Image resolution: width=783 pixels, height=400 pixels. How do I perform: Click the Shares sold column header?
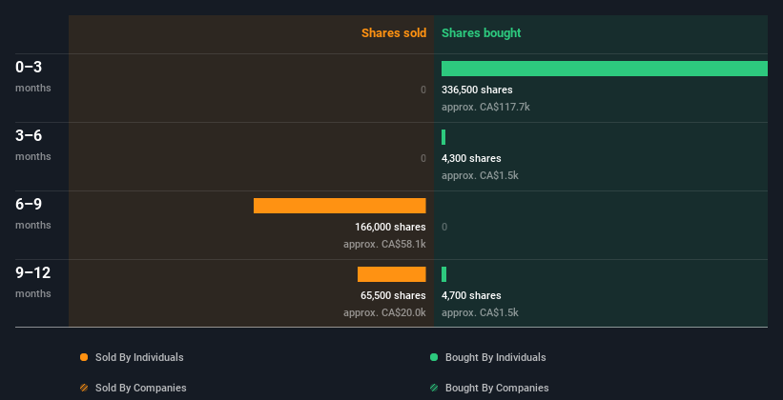click(394, 33)
